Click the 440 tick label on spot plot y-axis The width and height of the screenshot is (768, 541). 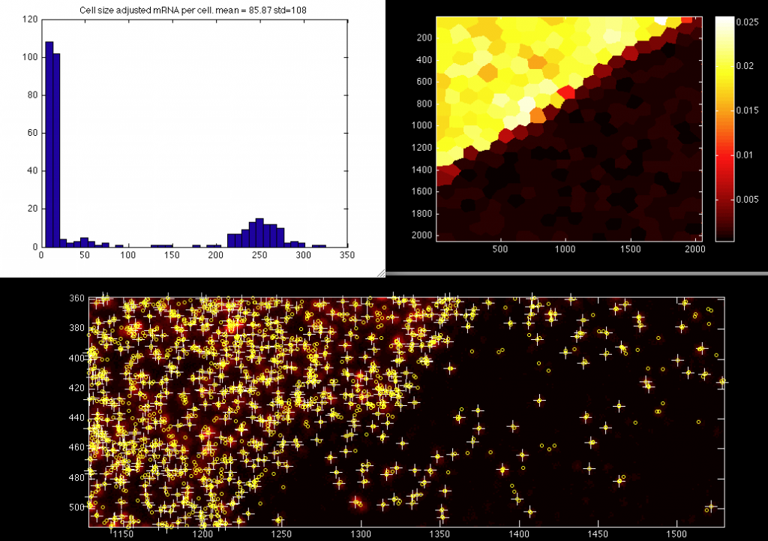click(x=76, y=417)
